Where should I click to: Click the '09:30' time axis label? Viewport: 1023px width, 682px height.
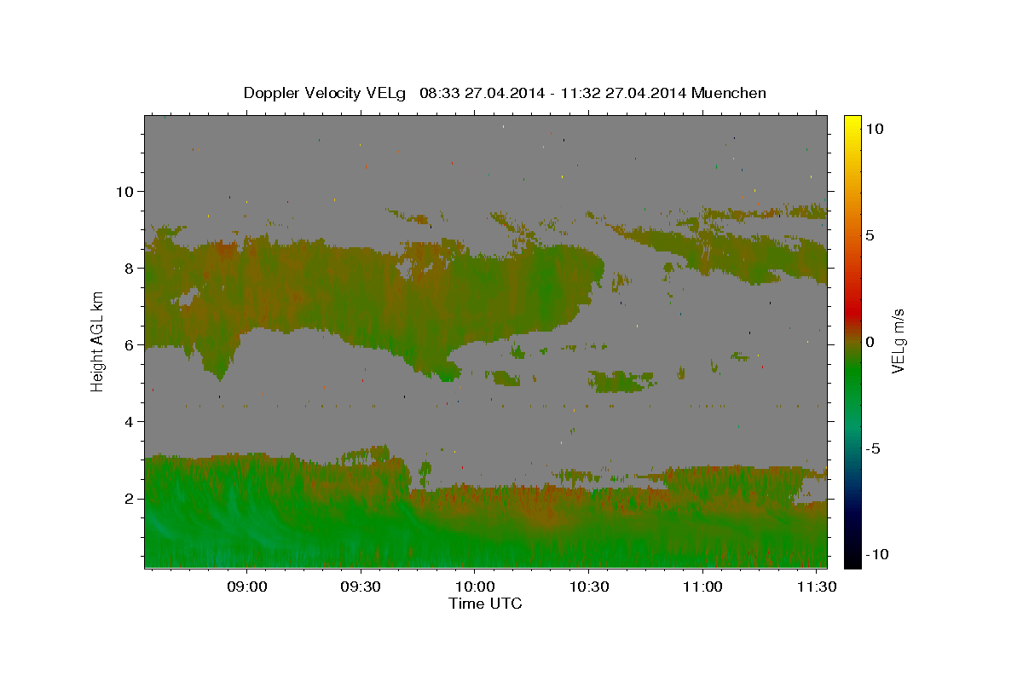pos(361,587)
